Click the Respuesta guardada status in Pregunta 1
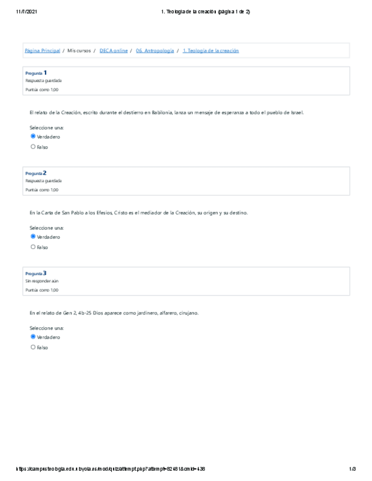Viewport: 372px width, 481px height. [x=44, y=81]
